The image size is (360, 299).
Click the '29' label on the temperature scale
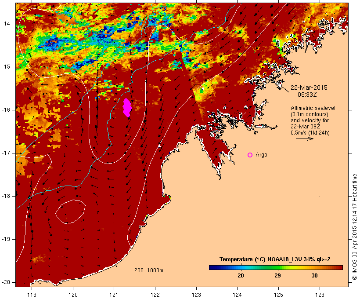point(277,275)
